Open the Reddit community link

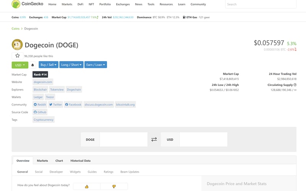pos(40,105)
